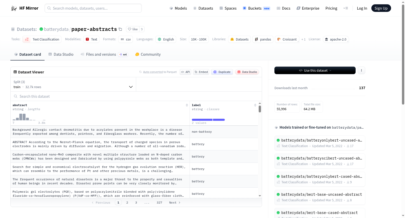The image size is (405, 218).
Task: Open the Spaces menu item
Action: [x=228, y=8]
